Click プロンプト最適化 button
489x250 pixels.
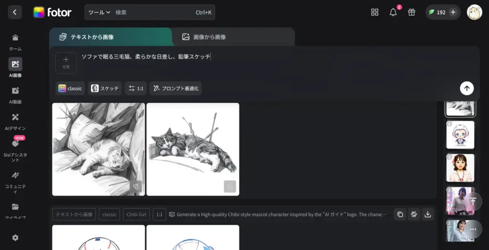[176, 88]
